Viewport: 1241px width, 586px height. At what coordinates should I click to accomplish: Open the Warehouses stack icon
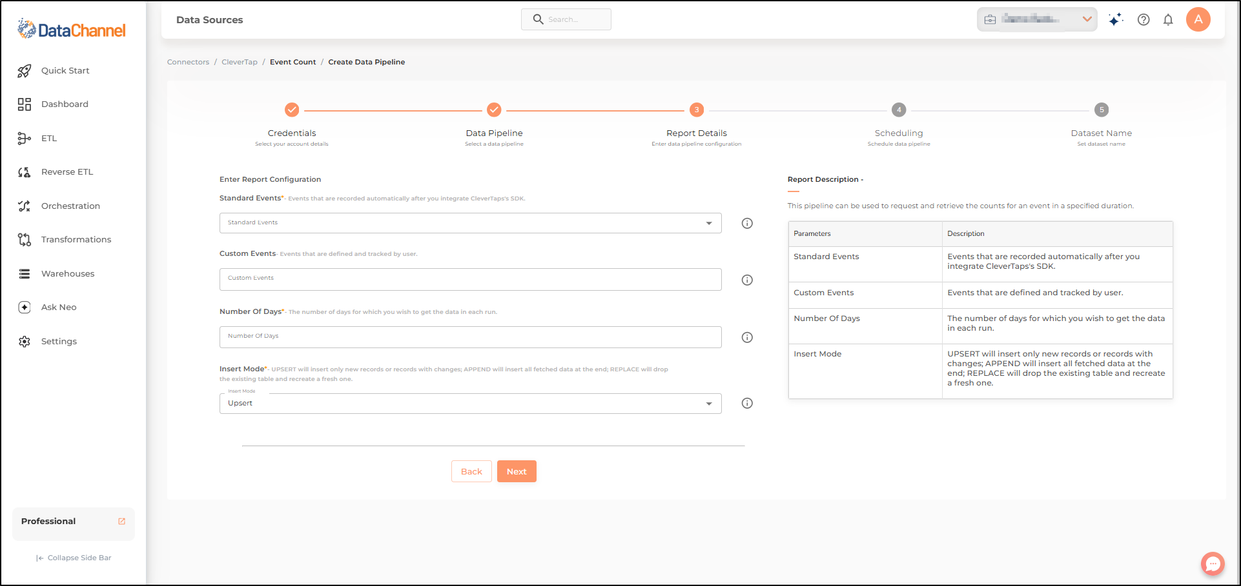pos(25,274)
